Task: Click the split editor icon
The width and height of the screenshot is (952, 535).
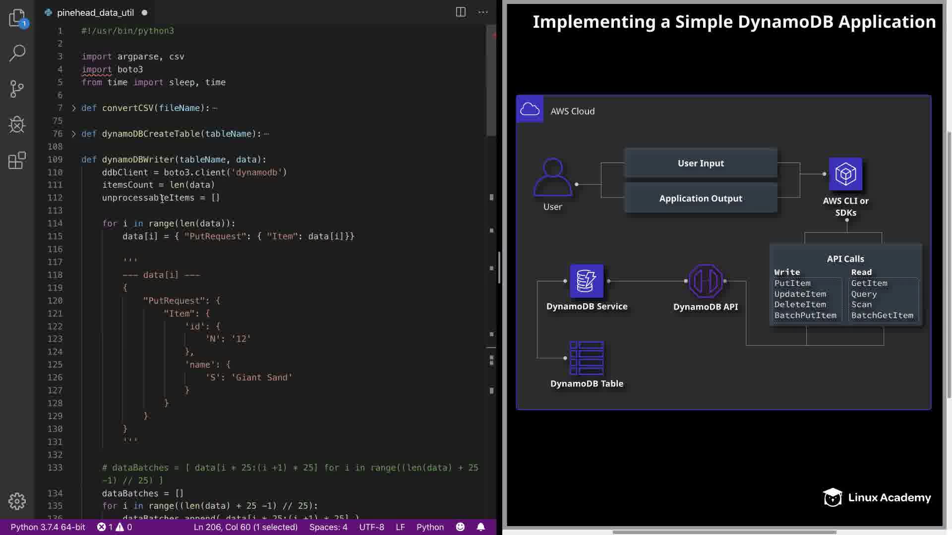Action: (461, 12)
